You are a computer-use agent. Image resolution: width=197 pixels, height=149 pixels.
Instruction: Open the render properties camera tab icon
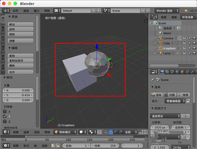pyautogui.click(x=162, y=72)
